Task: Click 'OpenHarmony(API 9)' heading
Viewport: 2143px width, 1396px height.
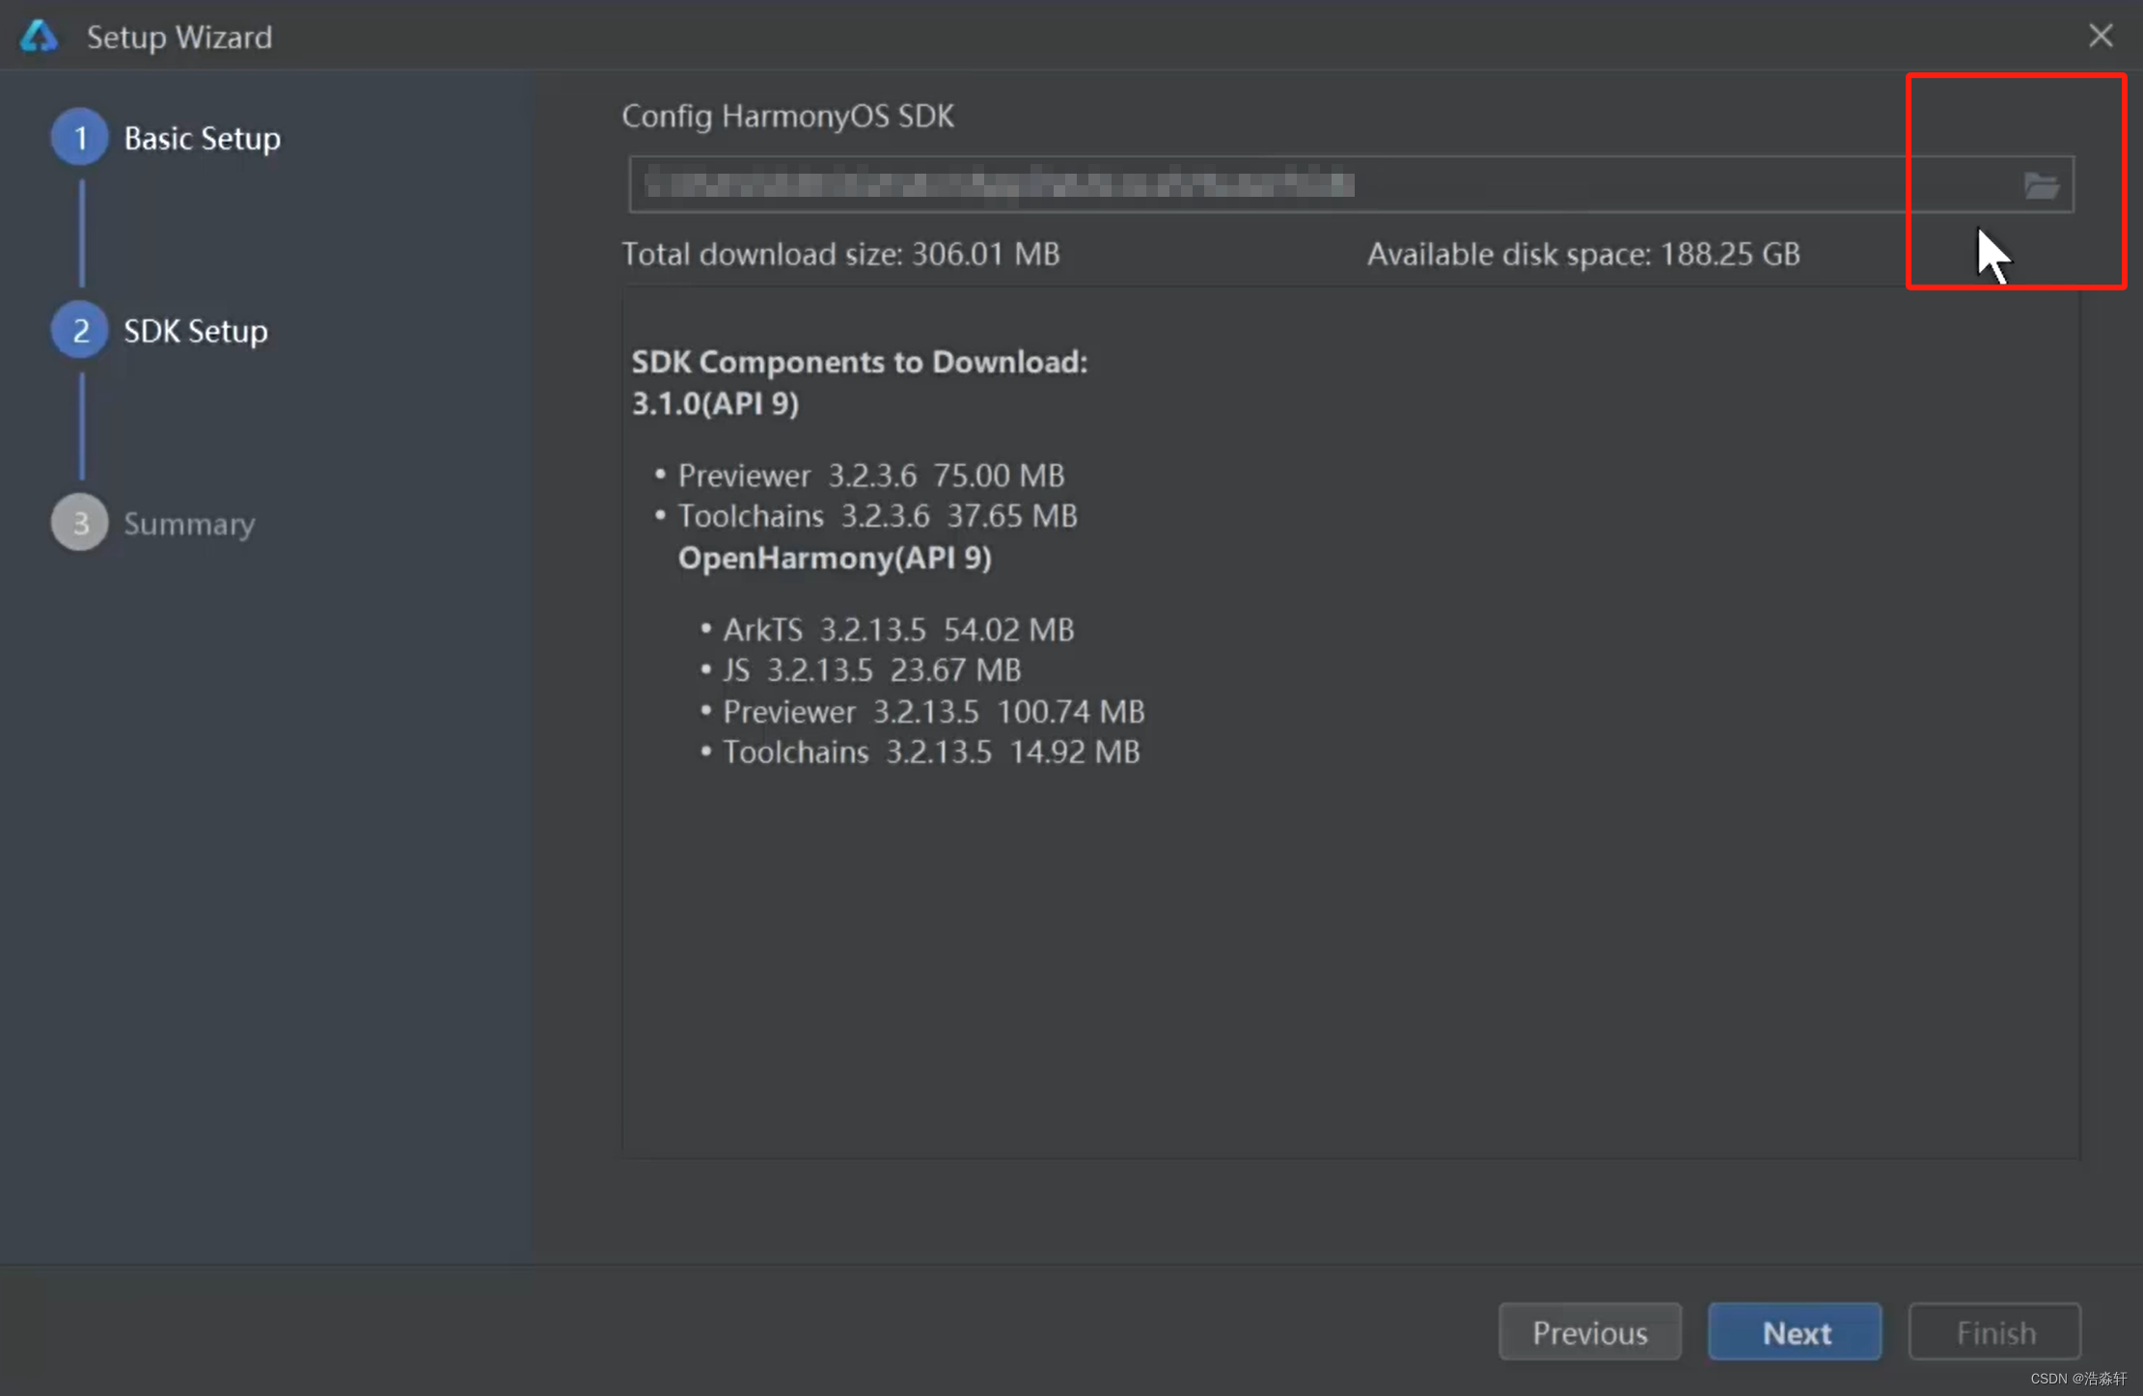Action: tap(835, 559)
